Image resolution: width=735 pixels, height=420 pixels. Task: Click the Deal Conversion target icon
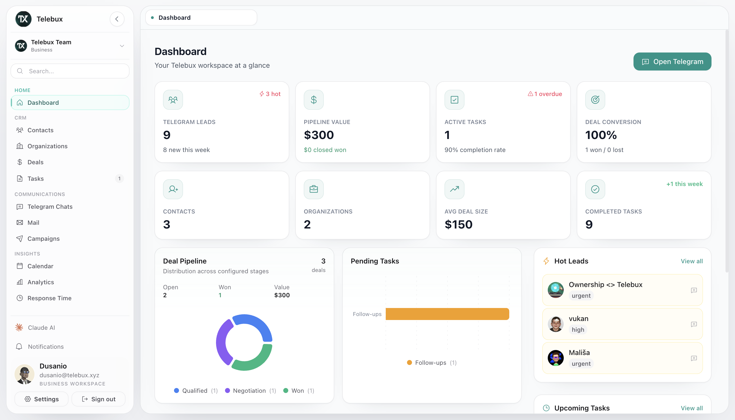coord(595,100)
